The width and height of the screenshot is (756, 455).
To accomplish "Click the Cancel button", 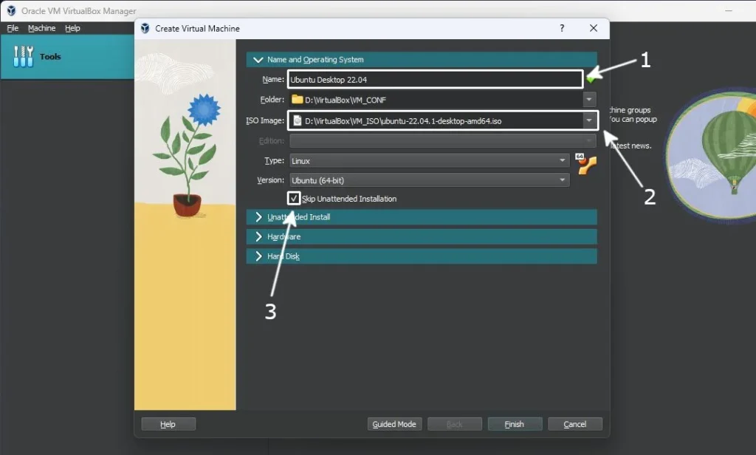I will (574, 424).
